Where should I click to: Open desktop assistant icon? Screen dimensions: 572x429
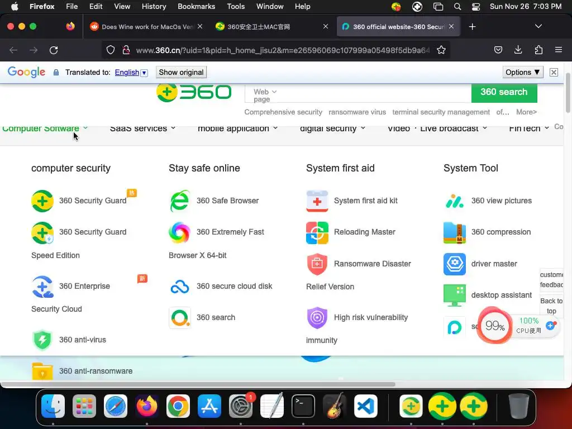coord(455,295)
